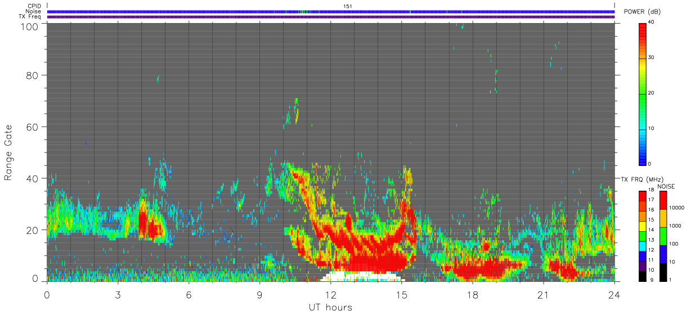Click the 11 label on the TX FRQ scale

[x=651, y=260]
